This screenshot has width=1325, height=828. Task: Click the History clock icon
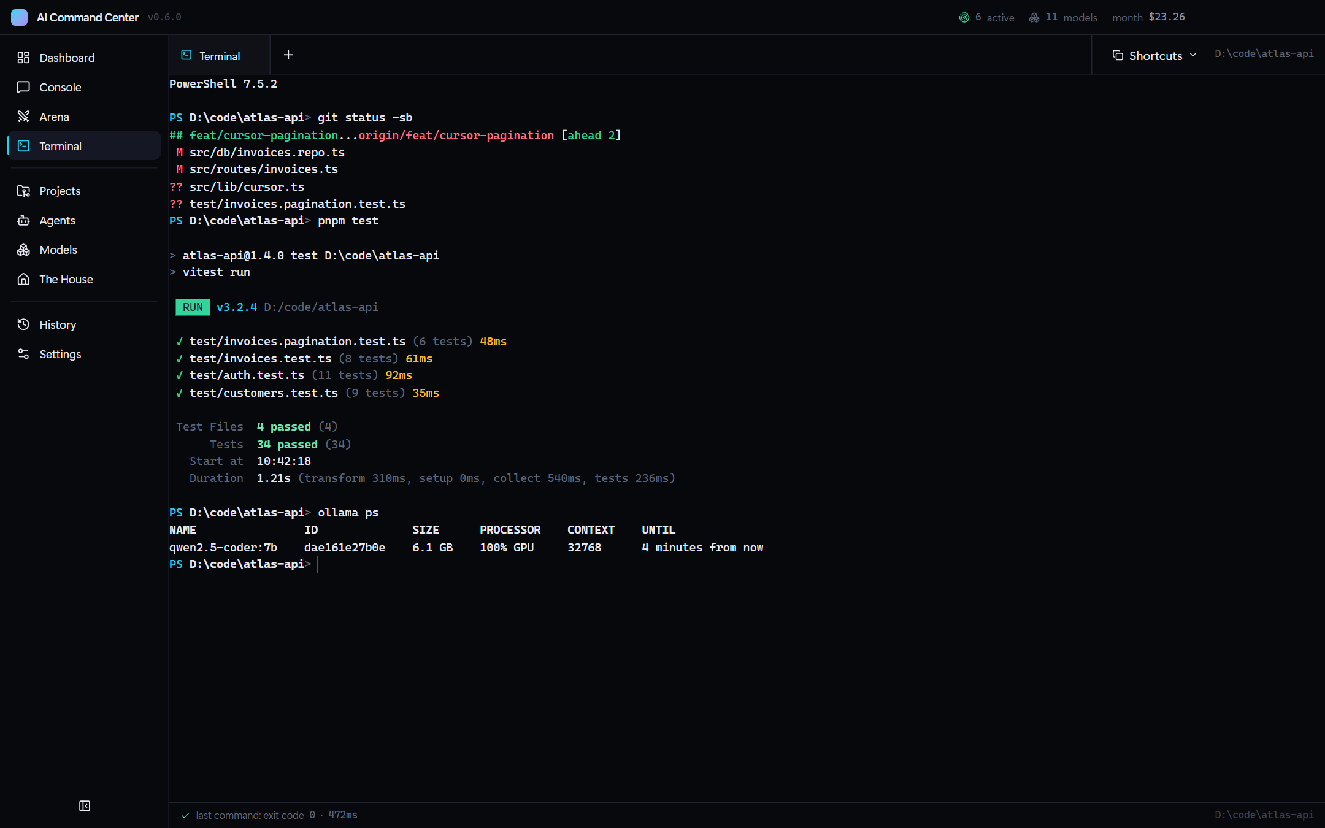23,324
